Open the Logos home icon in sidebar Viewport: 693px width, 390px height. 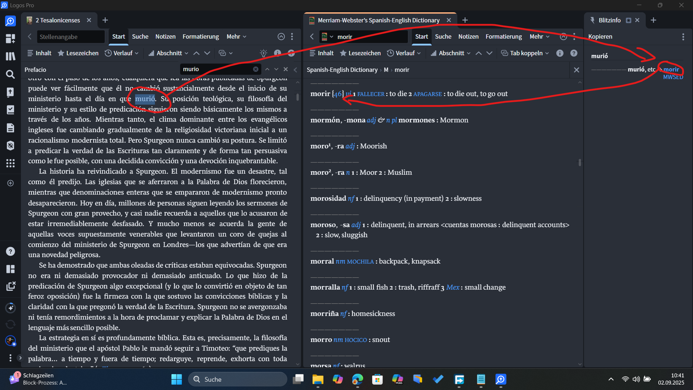[x=10, y=21]
